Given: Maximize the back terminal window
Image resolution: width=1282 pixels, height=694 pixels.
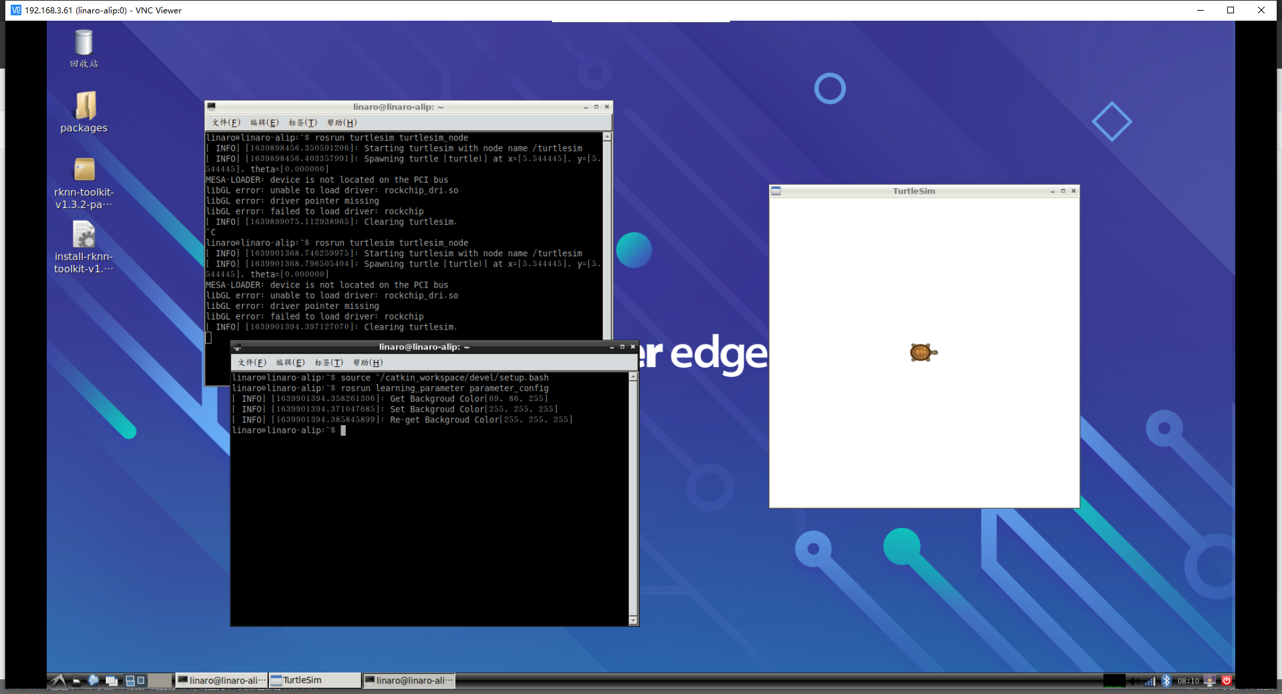Looking at the screenshot, I should (x=596, y=107).
